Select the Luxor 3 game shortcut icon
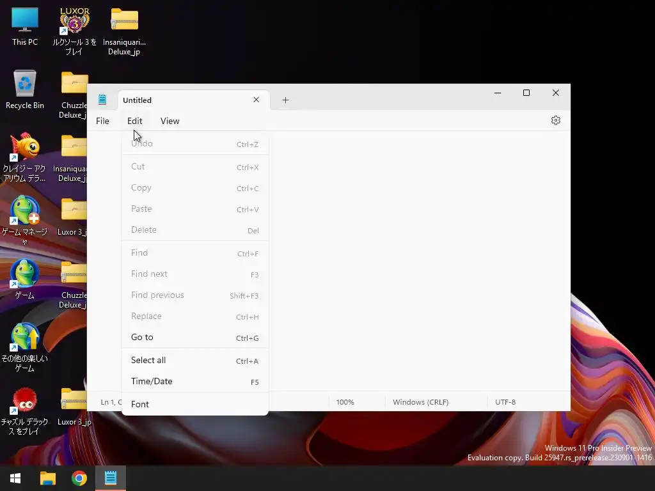 coord(74,31)
